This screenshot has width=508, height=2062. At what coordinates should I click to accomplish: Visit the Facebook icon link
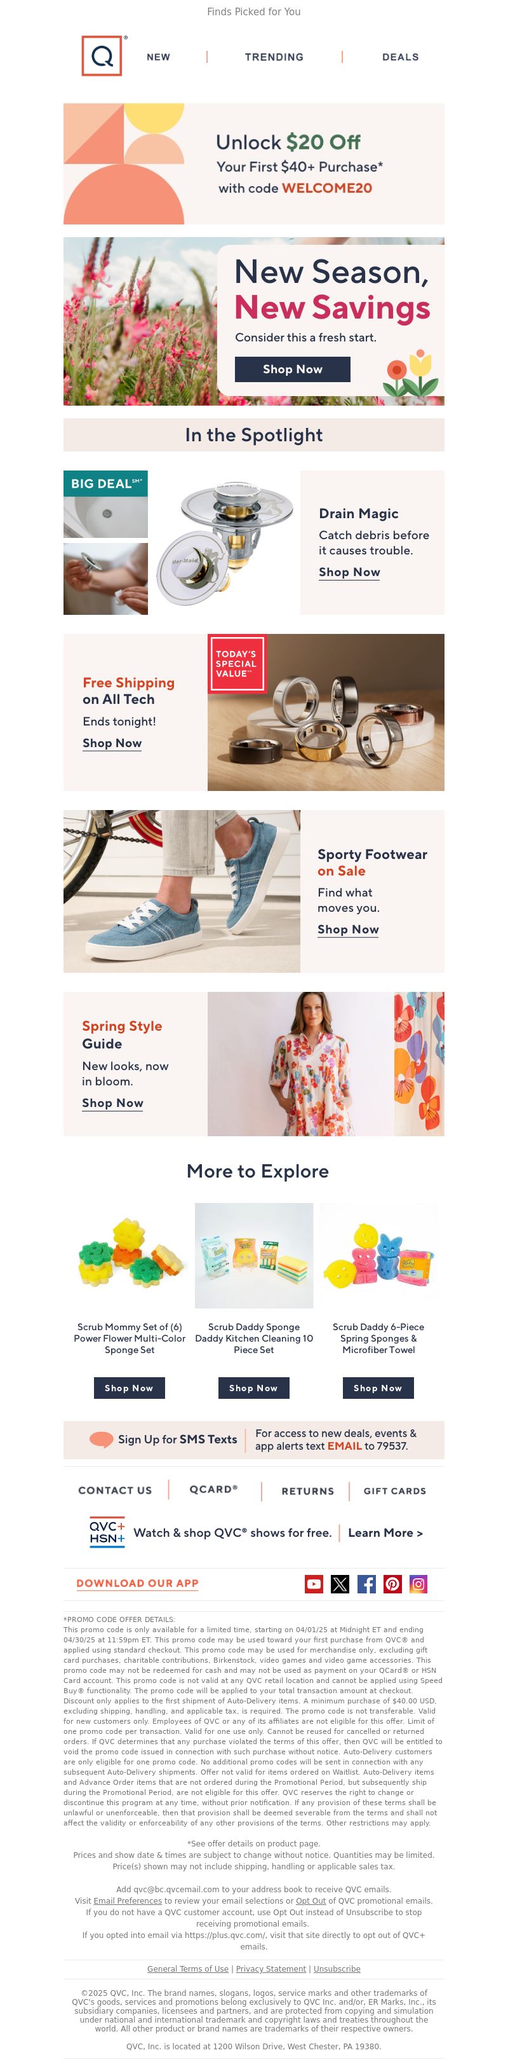(366, 1583)
